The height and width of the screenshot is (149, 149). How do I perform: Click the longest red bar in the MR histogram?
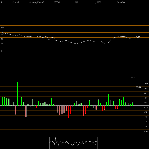click(x=69, y=112)
